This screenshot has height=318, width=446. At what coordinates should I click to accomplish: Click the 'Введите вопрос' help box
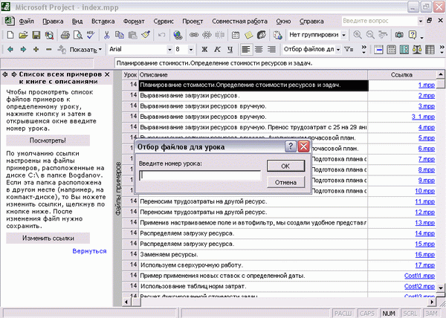[379, 21]
